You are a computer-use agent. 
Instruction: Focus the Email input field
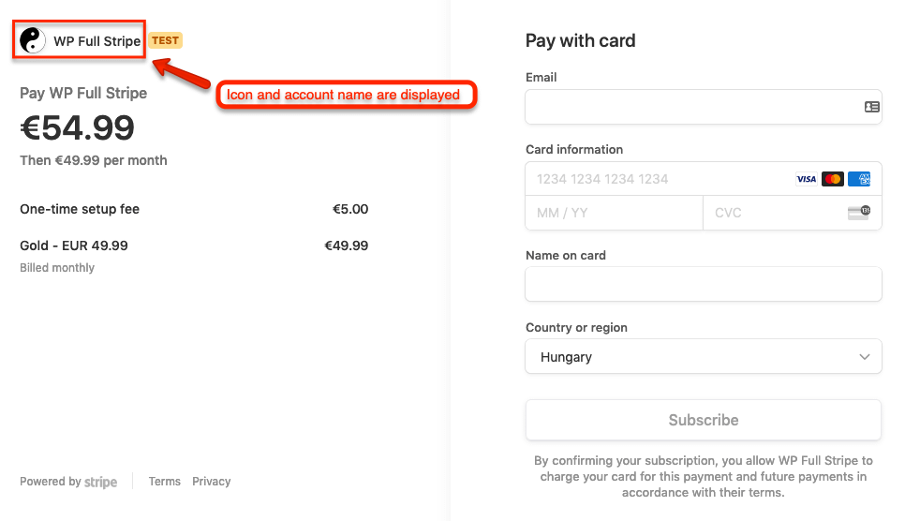(x=689, y=107)
